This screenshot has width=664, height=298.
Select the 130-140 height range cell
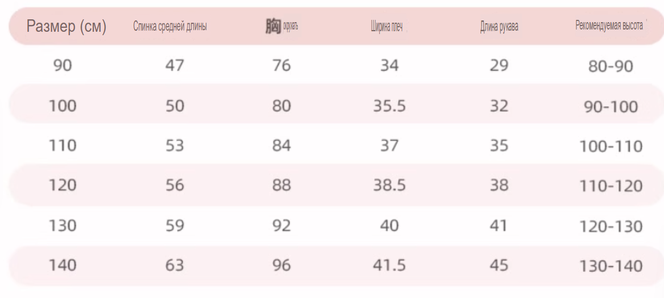pos(611,266)
